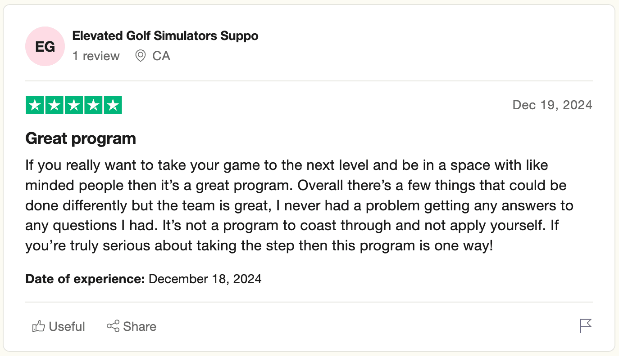Click the fourth green star

tap(93, 105)
